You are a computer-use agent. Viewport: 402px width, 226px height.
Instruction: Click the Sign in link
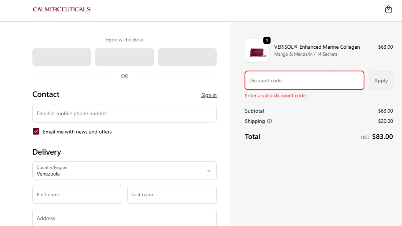click(x=209, y=95)
